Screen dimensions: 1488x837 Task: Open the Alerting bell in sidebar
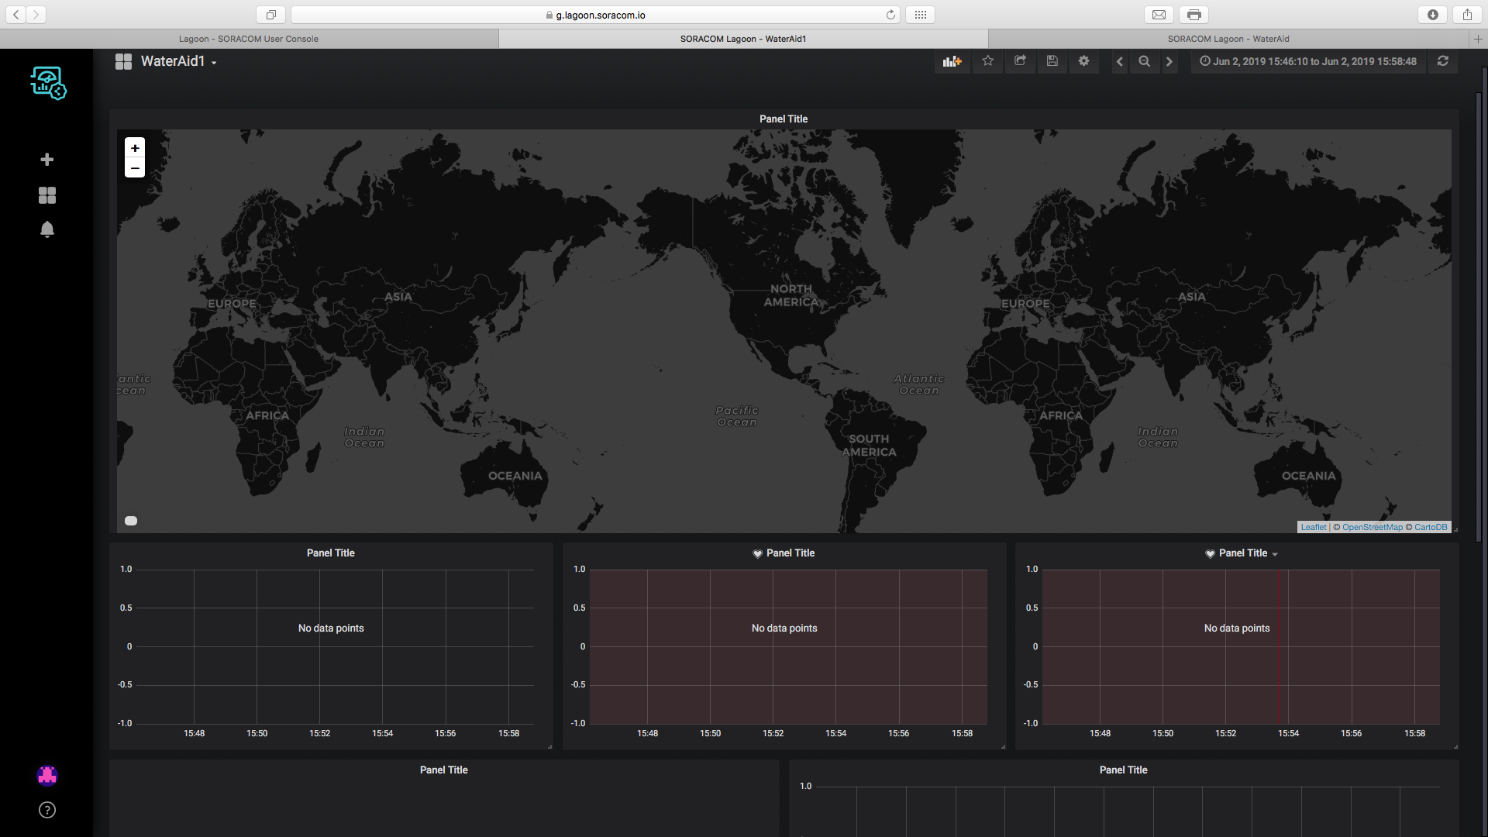pos(47,229)
